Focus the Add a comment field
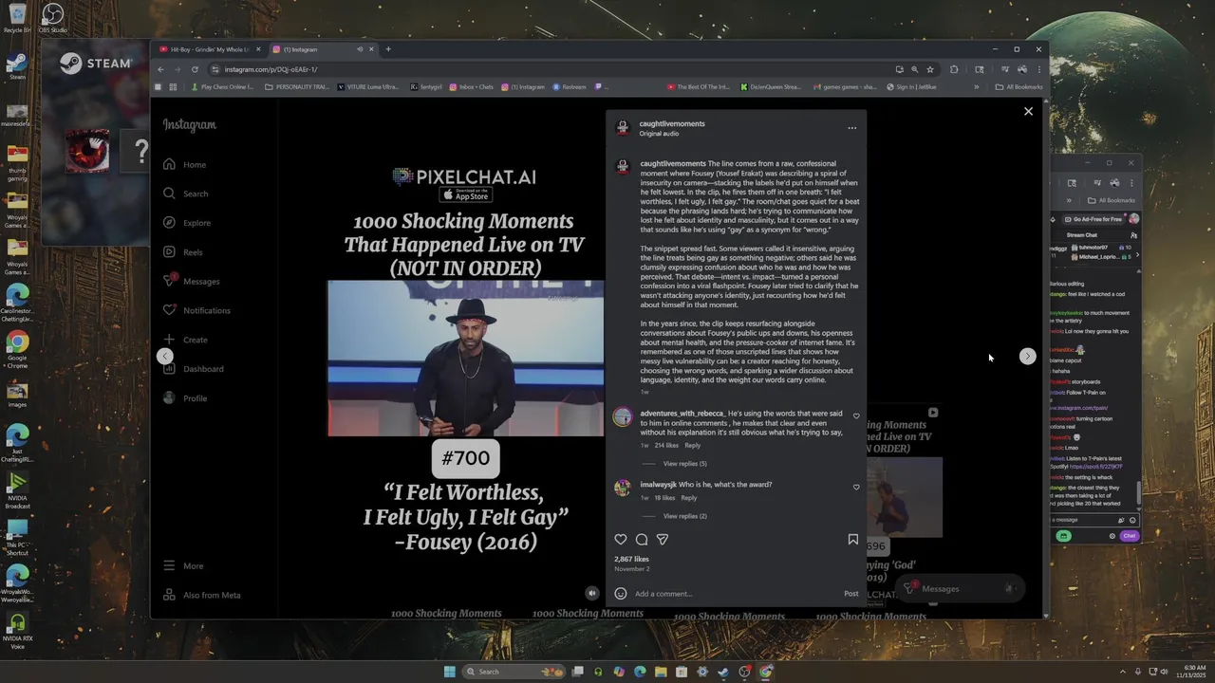Image resolution: width=1215 pixels, height=683 pixels. 736,594
